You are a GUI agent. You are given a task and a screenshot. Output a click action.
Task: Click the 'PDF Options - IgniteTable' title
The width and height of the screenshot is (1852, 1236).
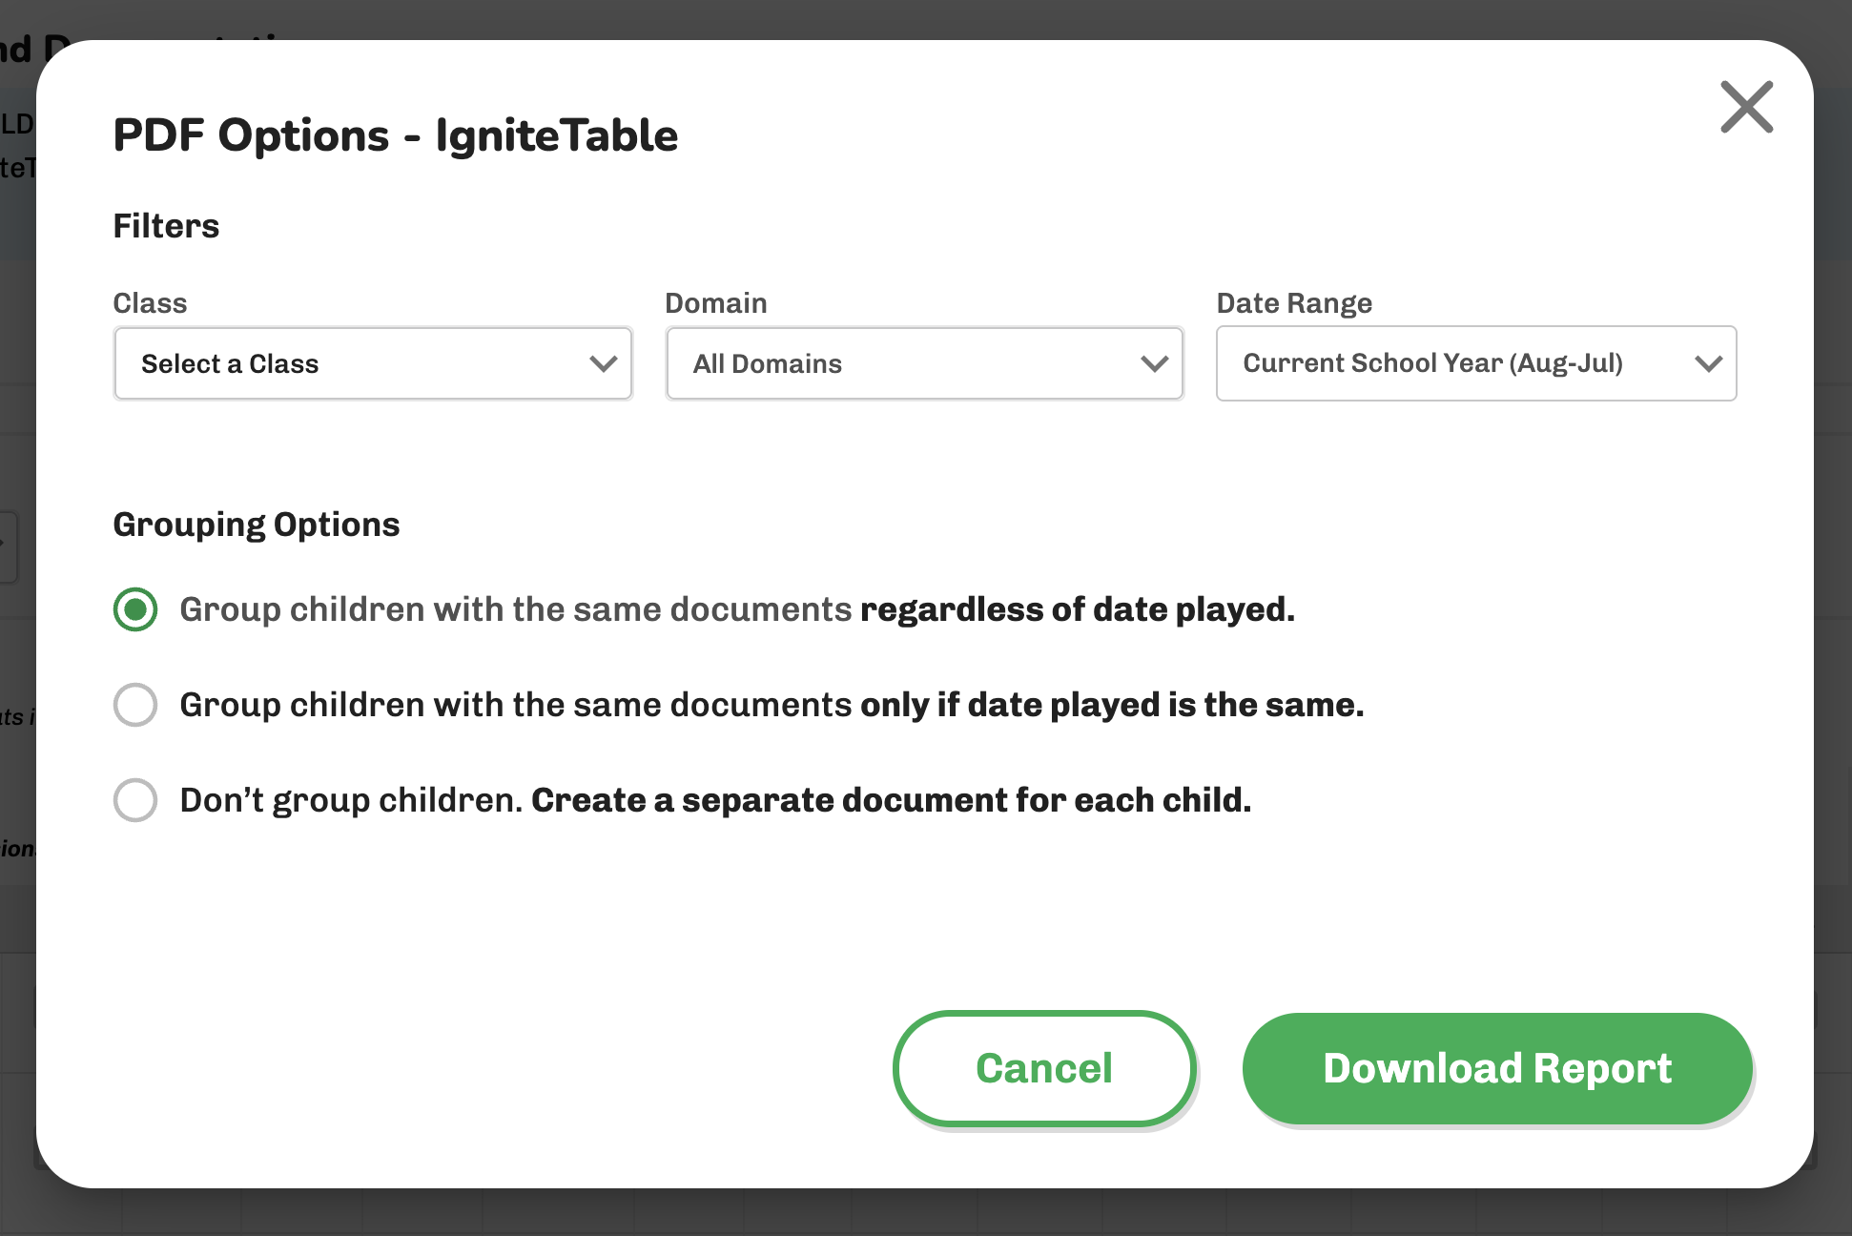pos(396,135)
